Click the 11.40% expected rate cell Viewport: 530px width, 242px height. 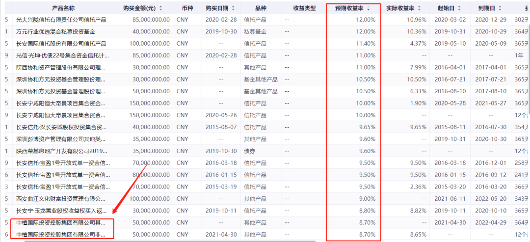pyautogui.click(x=366, y=44)
